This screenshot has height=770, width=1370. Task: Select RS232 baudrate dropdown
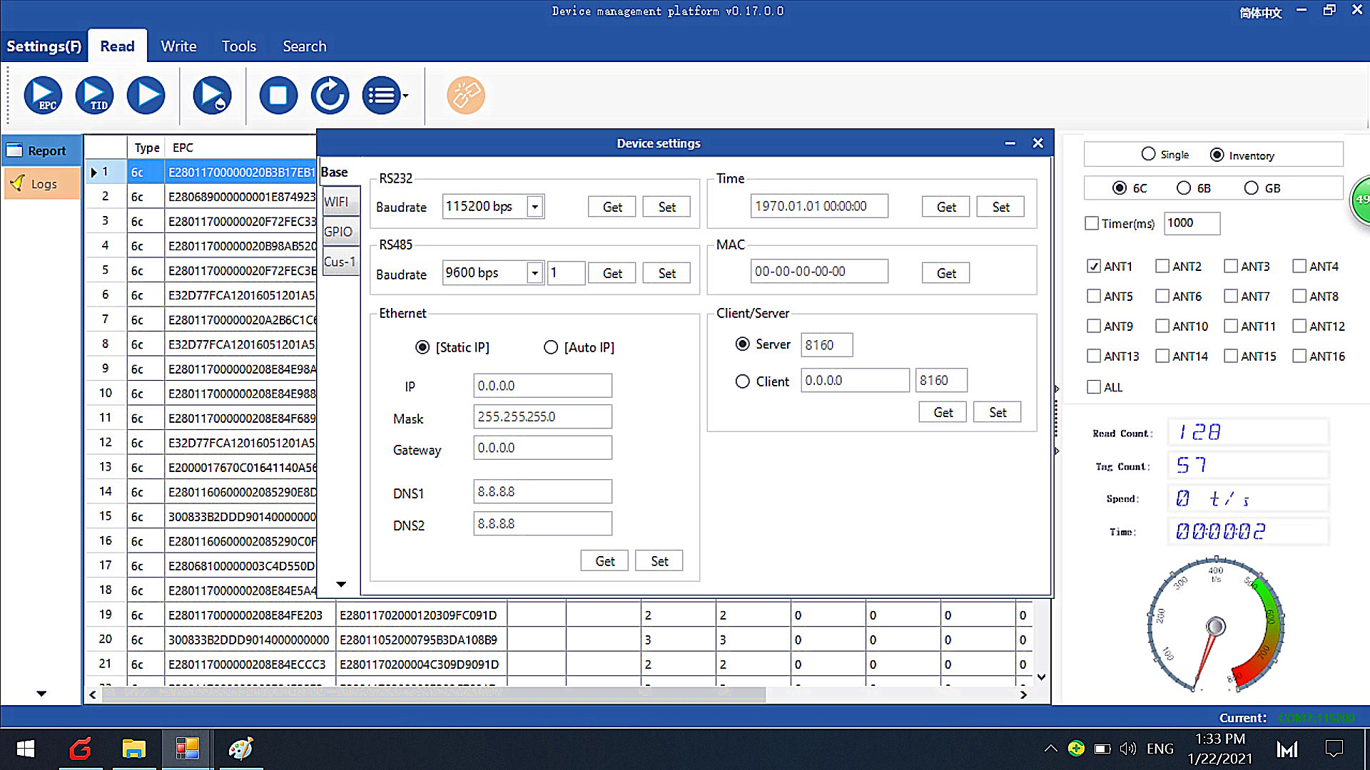tap(534, 206)
